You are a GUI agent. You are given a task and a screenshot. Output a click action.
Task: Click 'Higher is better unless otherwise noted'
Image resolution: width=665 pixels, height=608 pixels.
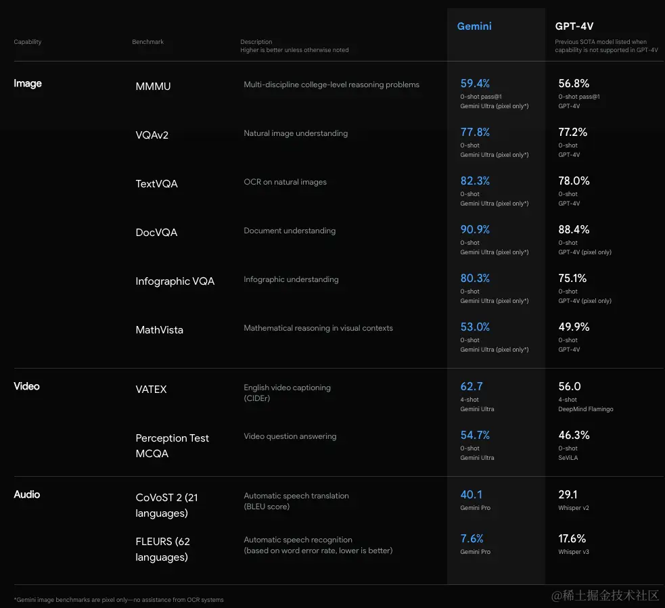pyautogui.click(x=294, y=50)
